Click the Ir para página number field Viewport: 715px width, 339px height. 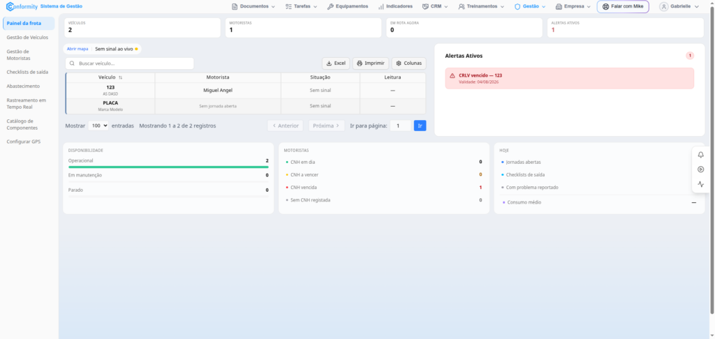[x=400, y=126]
